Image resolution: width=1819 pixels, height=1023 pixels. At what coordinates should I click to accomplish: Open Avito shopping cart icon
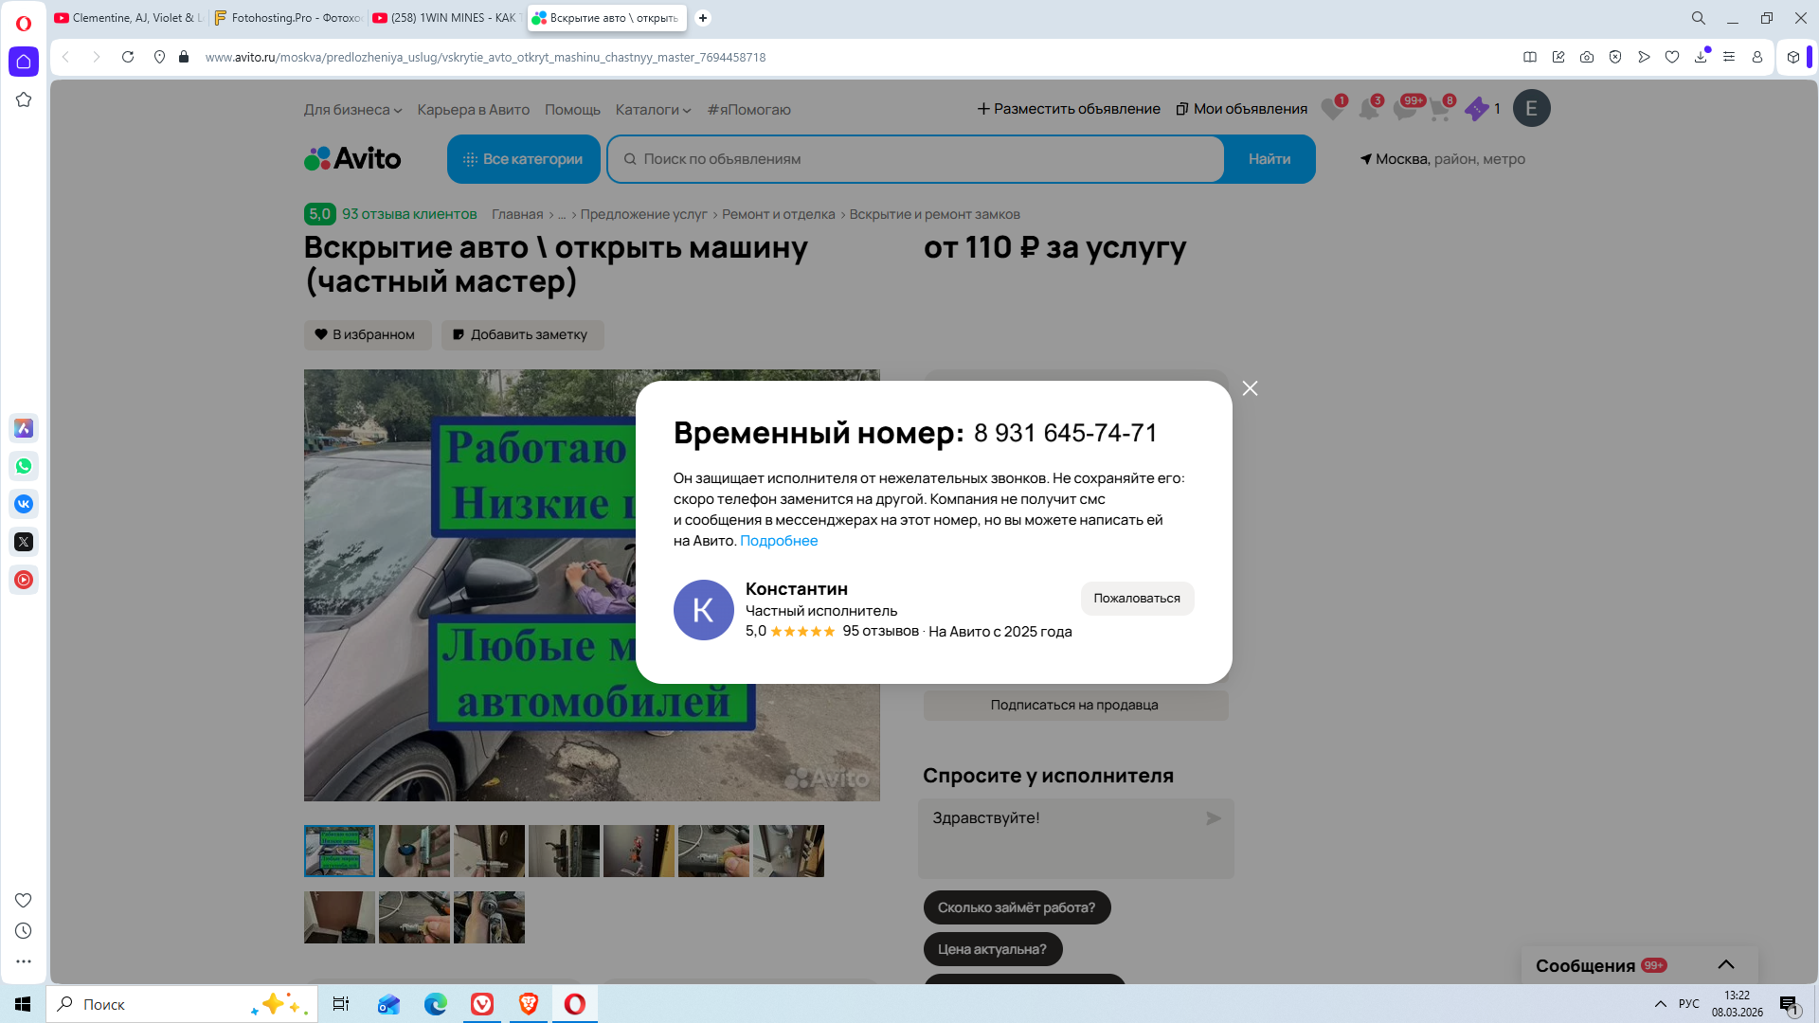pyautogui.click(x=1440, y=109)
